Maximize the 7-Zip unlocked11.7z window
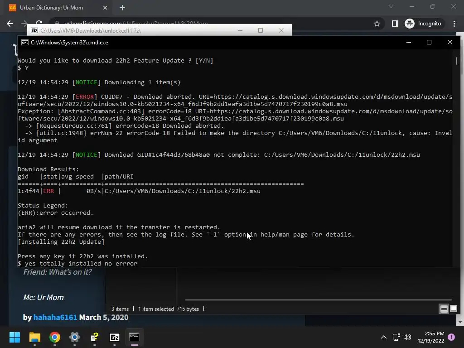464x348 pixels. tap(261, 30)
